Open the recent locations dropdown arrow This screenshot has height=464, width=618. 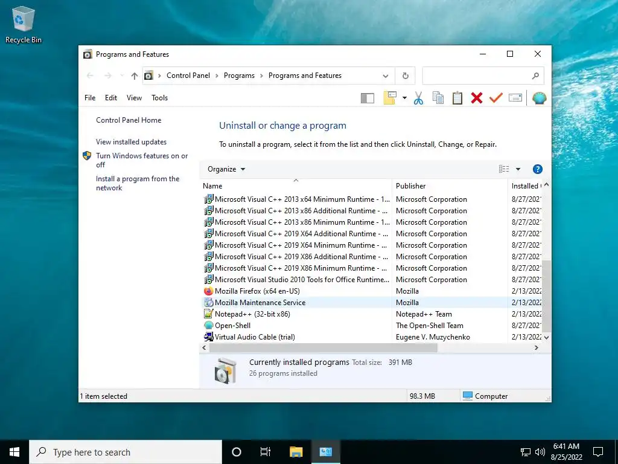pos(122,76)
